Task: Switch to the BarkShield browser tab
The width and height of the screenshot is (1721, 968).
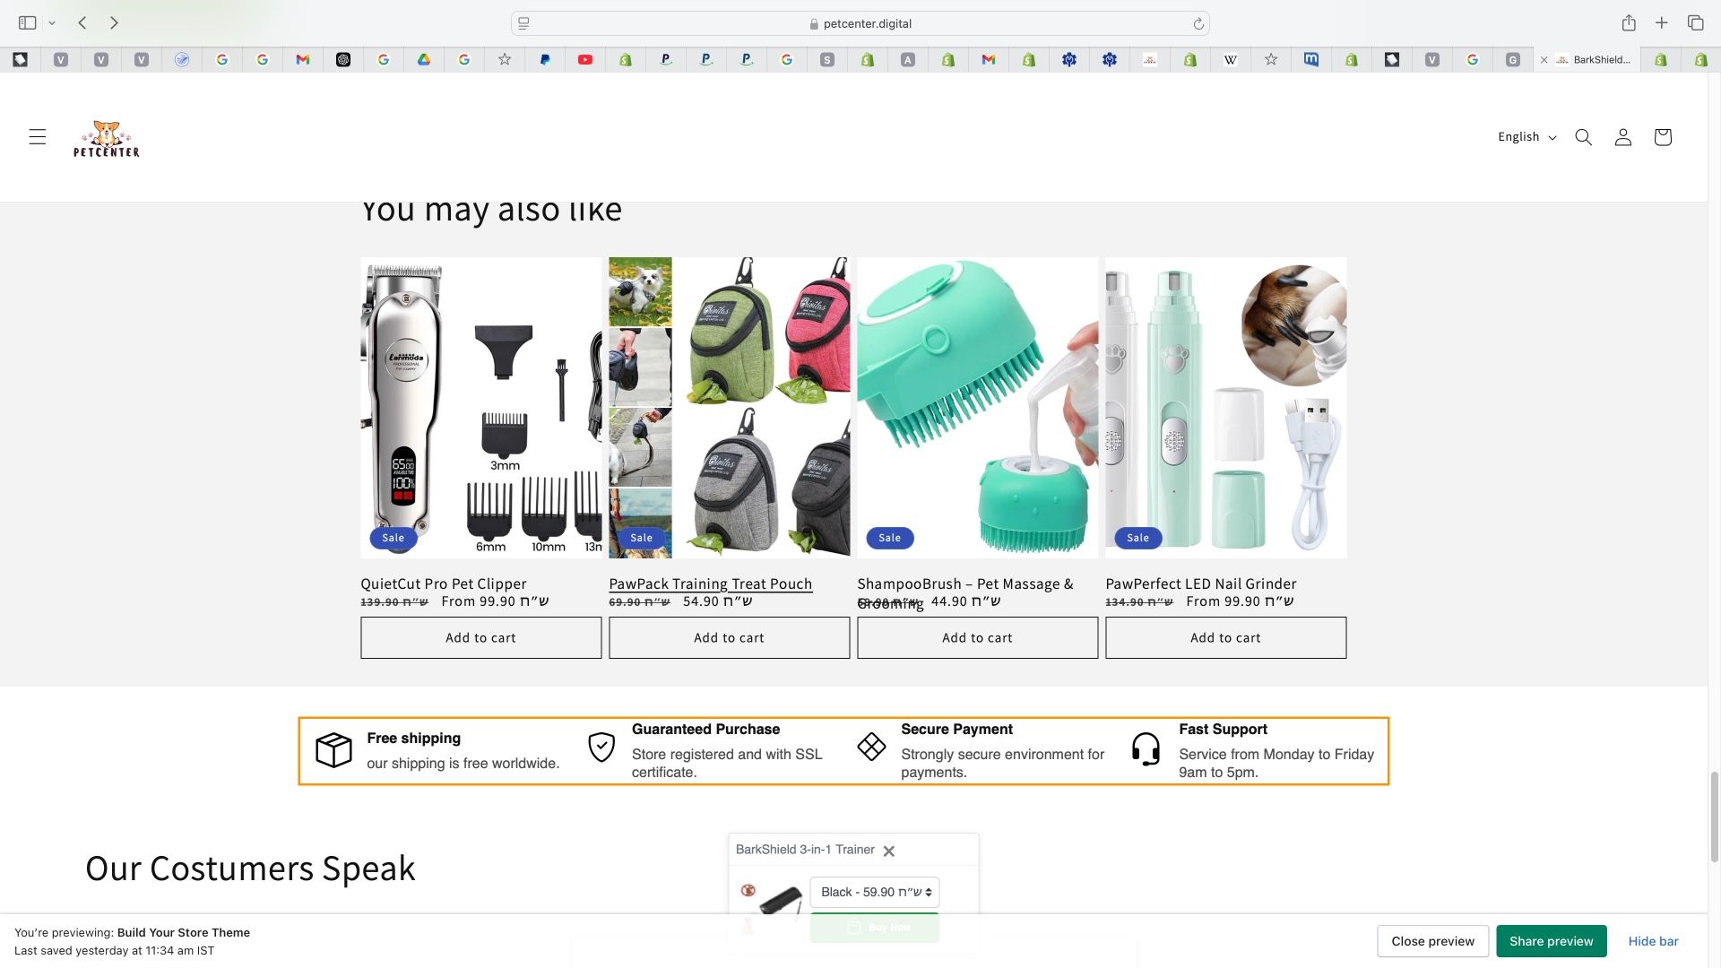Action: point(1600,60)
